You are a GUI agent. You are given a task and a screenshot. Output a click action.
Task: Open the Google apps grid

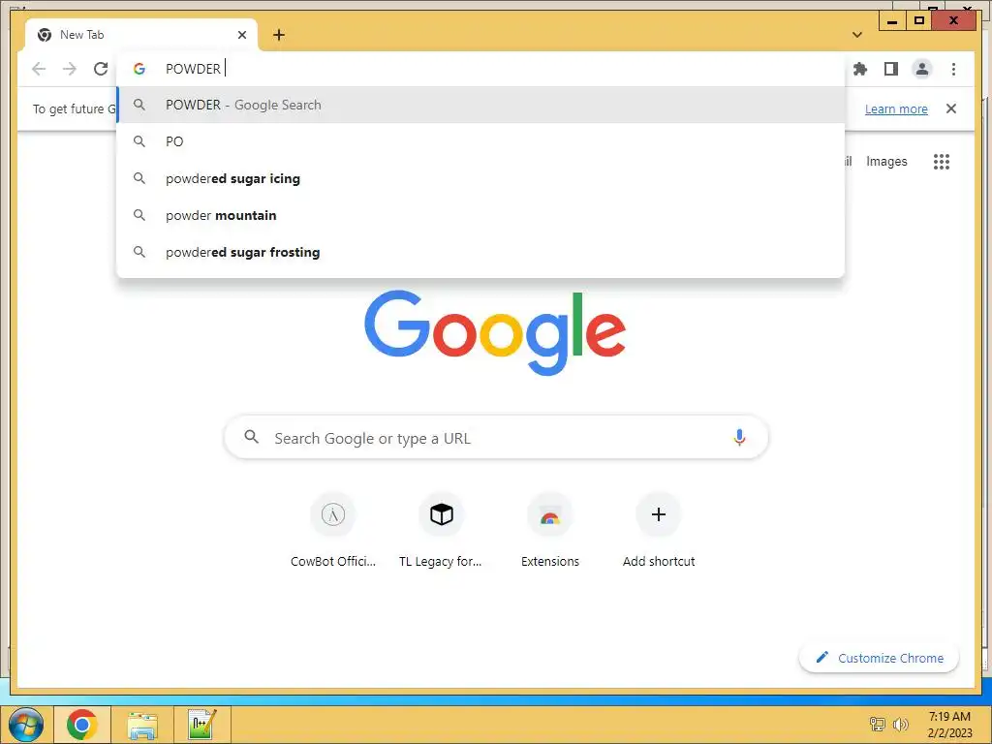(x=942, y=162)
